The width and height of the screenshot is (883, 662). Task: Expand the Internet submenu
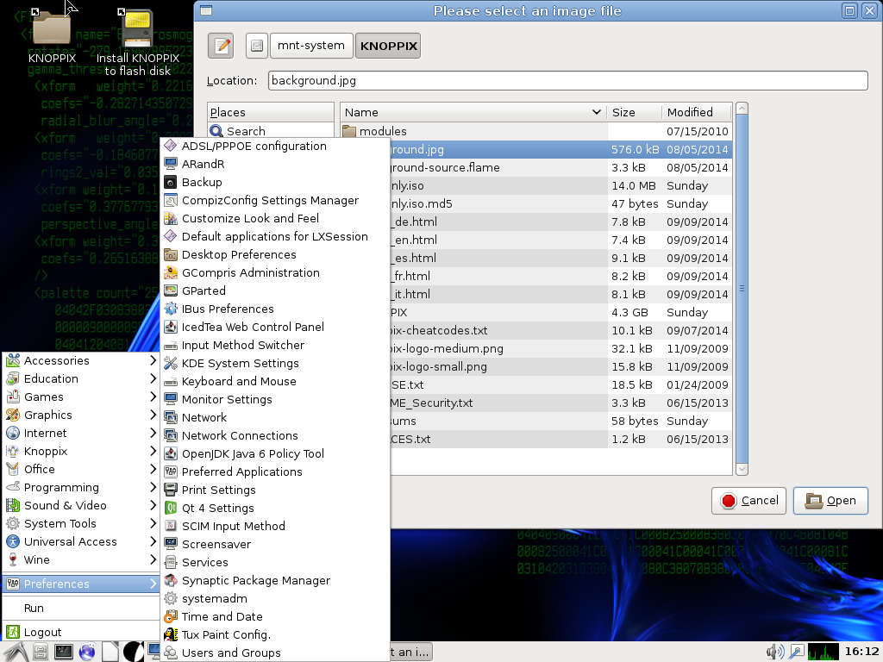[x=81, y=433]
